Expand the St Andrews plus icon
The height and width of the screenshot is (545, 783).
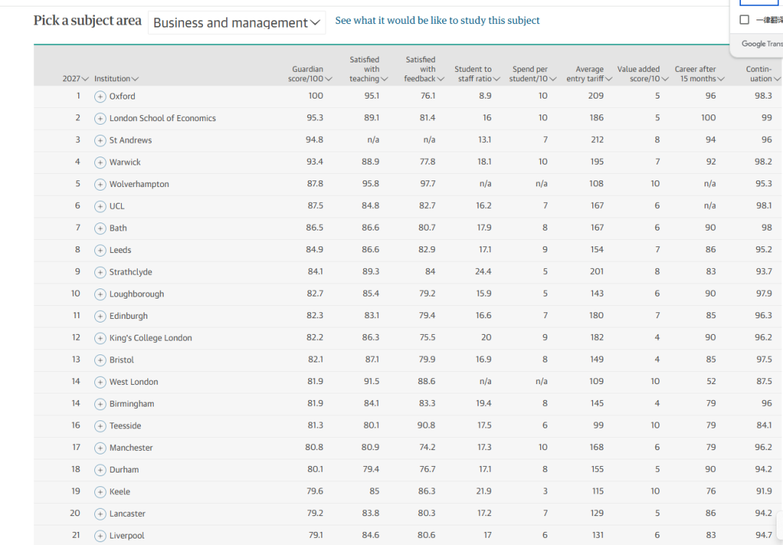tap(100, 141)
